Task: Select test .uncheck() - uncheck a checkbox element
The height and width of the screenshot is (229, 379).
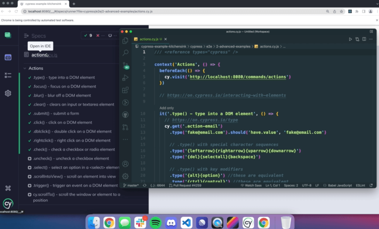Action: coord(71,158)
